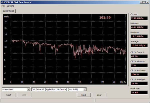Click the Maximum speed value 12.3 MB/s

(x=139, y=36)
